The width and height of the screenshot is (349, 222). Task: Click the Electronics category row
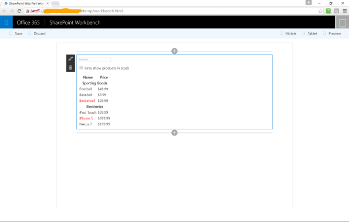pos(94,107)
